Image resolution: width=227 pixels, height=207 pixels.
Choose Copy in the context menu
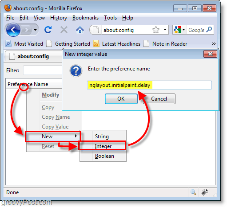(48, 107)
